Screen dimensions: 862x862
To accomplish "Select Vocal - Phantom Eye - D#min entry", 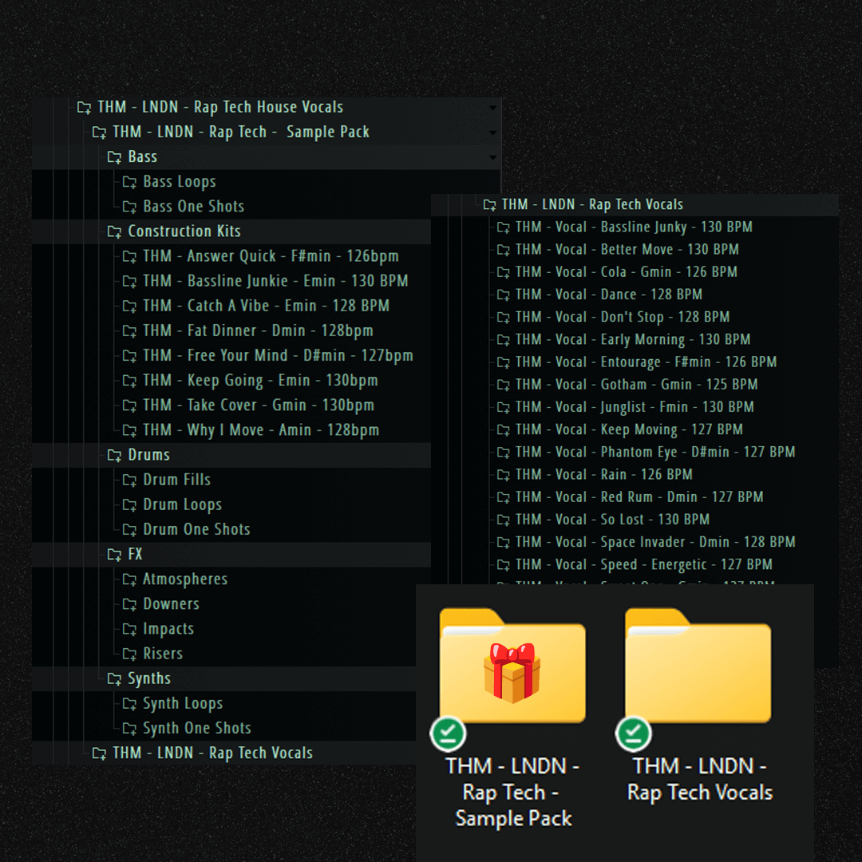I will (x=654, y=452).
